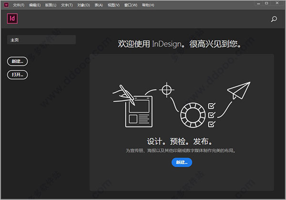This screenshot has height=200, width=286.
Task: Open the 表(A) menu
Action: (99, 5)
